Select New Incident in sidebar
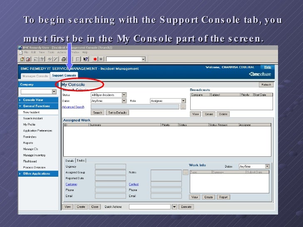This screenshot has width=303, height=227. (31, 112)
